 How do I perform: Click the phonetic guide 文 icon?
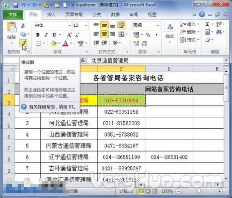pos(80,44)
